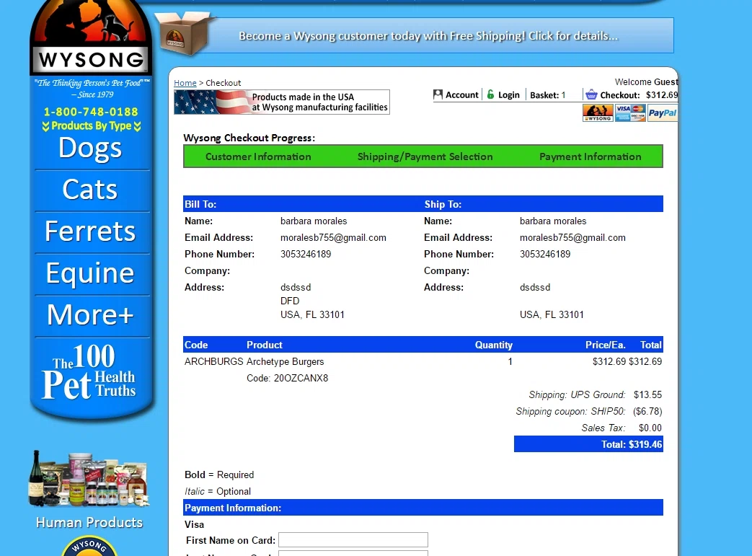This screenshot has width=752, height=556.
Task: Click the ARCHBURGS product code
Action: (x=214, y=362)
